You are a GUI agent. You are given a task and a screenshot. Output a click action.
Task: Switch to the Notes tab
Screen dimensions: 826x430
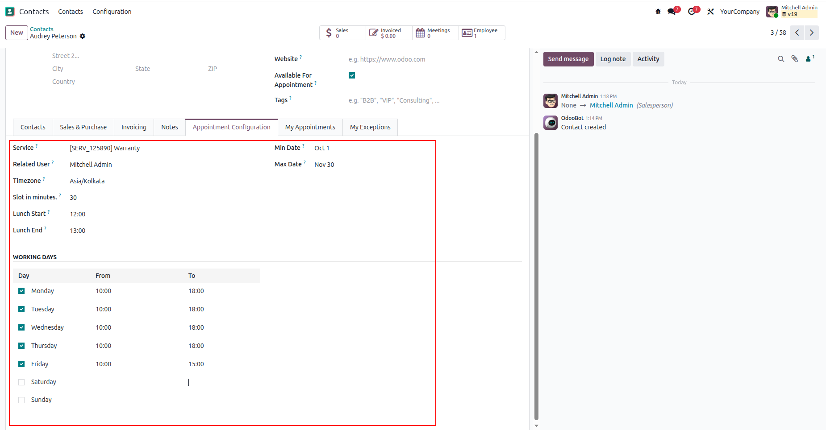(x=170, y=127)
